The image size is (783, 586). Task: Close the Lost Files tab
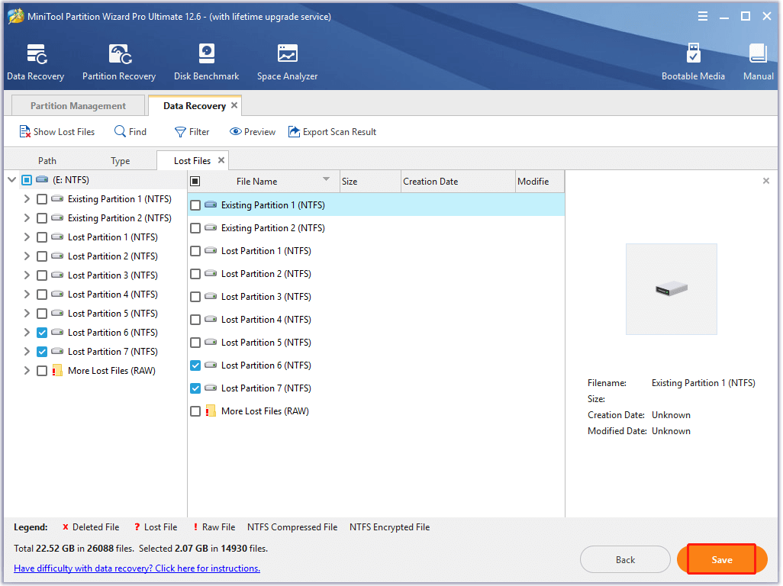[221, 160]
